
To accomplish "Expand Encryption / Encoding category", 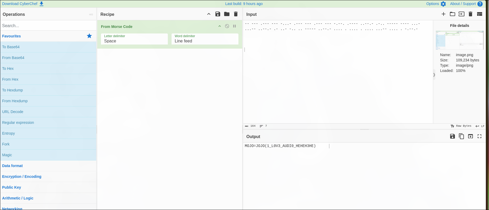I will [22, 177].
